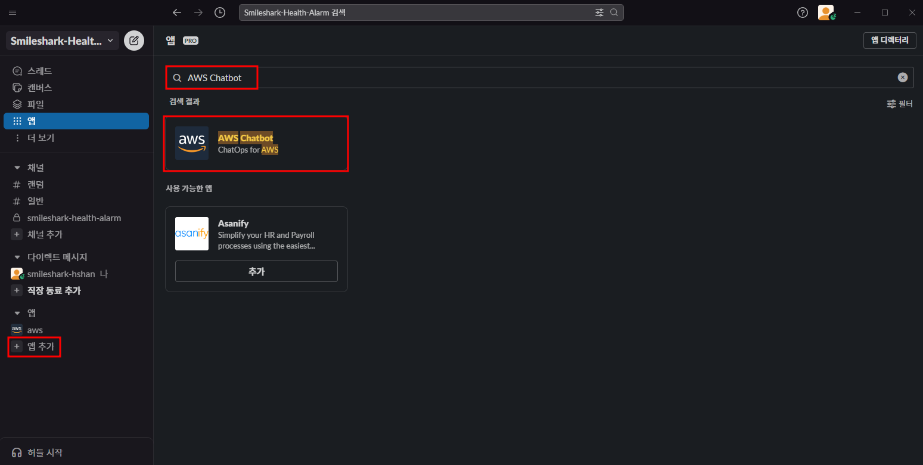The height and width of the screenshot is (465, 923).
Task: Open the smileshark-health-alarm private channel
Action: [74, 218]
